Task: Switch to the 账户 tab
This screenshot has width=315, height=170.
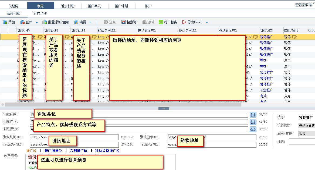Action: tap(148, 6)
